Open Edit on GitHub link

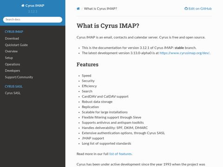(x=198, y=9)
